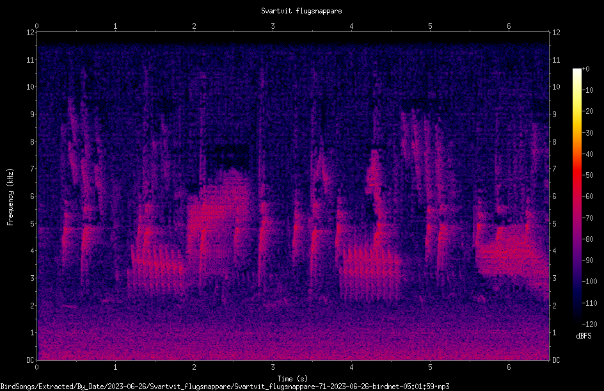The image size is (604, 391).
Task: Click the title 'Svartvit flugsnappare'
Action: (x=301, y=11)
